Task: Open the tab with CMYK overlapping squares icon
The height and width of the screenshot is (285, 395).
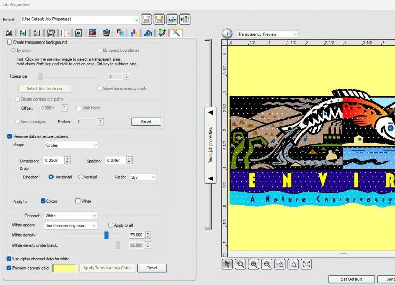Action: [x=120, y=33]
